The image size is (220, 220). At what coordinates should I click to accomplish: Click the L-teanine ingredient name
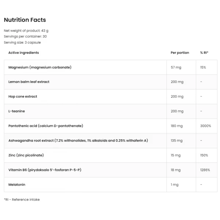coord(16,111)
